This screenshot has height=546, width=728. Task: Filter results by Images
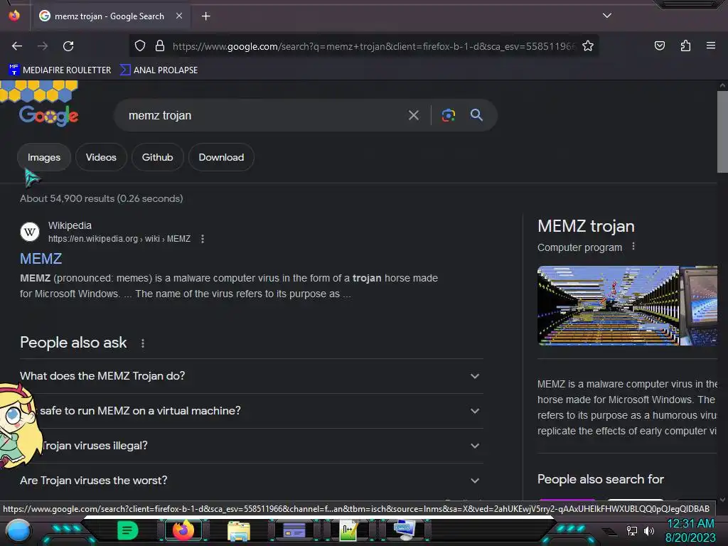(43, 157)
